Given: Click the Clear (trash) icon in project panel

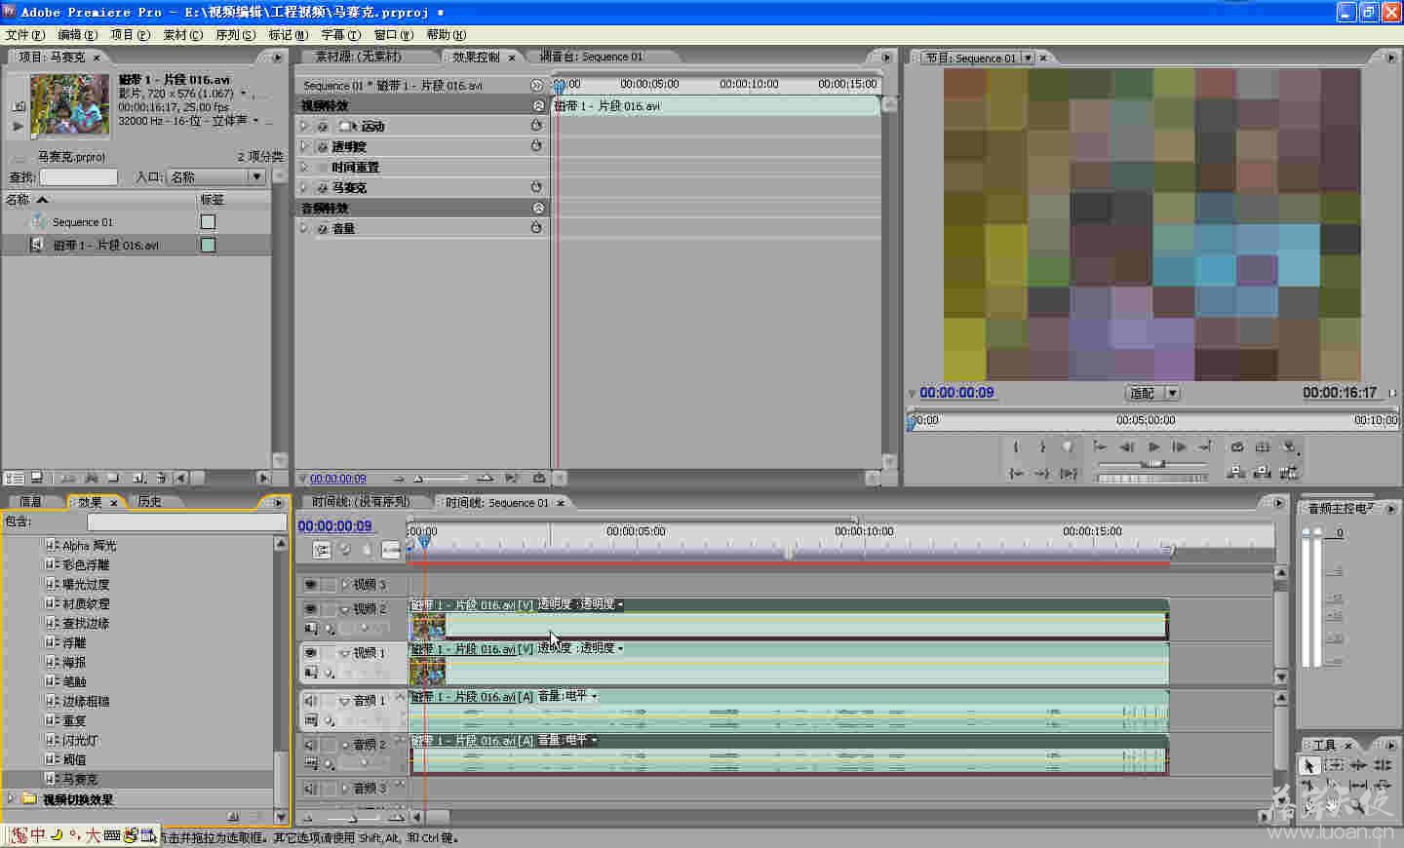Looking at the screenshot, I should (161, 478).
